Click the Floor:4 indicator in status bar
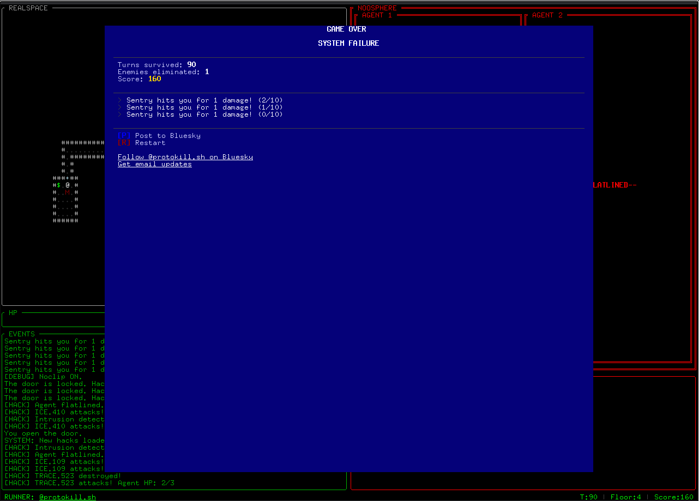This screenshot has width=699, height=501. click(626, 497)
